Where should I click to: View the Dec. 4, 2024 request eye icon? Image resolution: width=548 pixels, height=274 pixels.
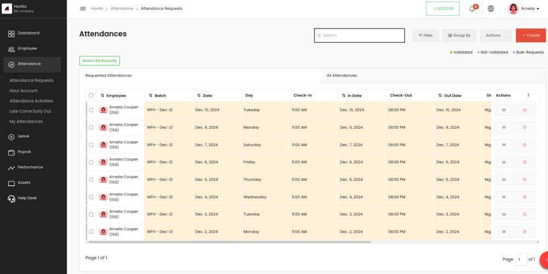tap(504, 197)
